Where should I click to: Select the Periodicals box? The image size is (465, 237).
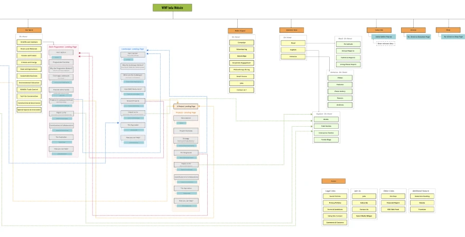point(348,44)
